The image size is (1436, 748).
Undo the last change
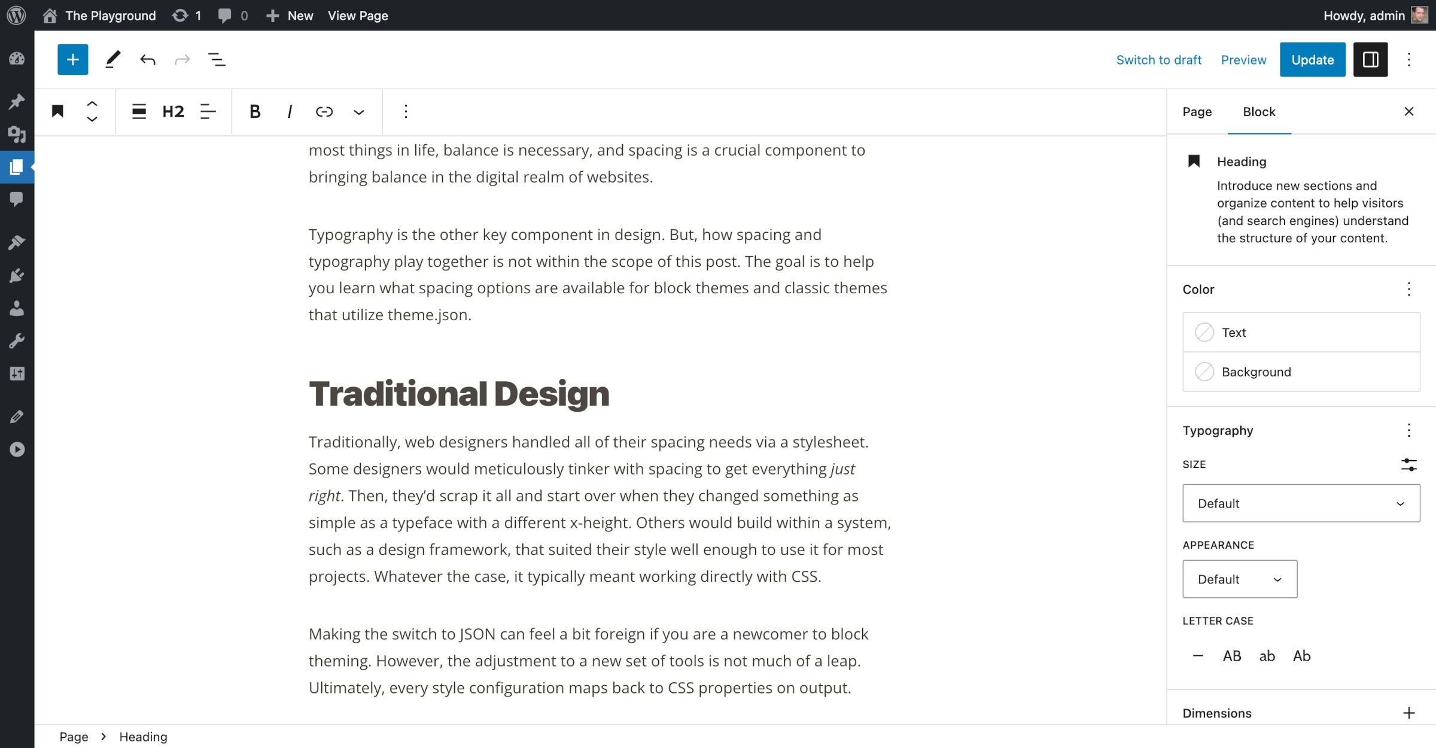click(148, 59)
